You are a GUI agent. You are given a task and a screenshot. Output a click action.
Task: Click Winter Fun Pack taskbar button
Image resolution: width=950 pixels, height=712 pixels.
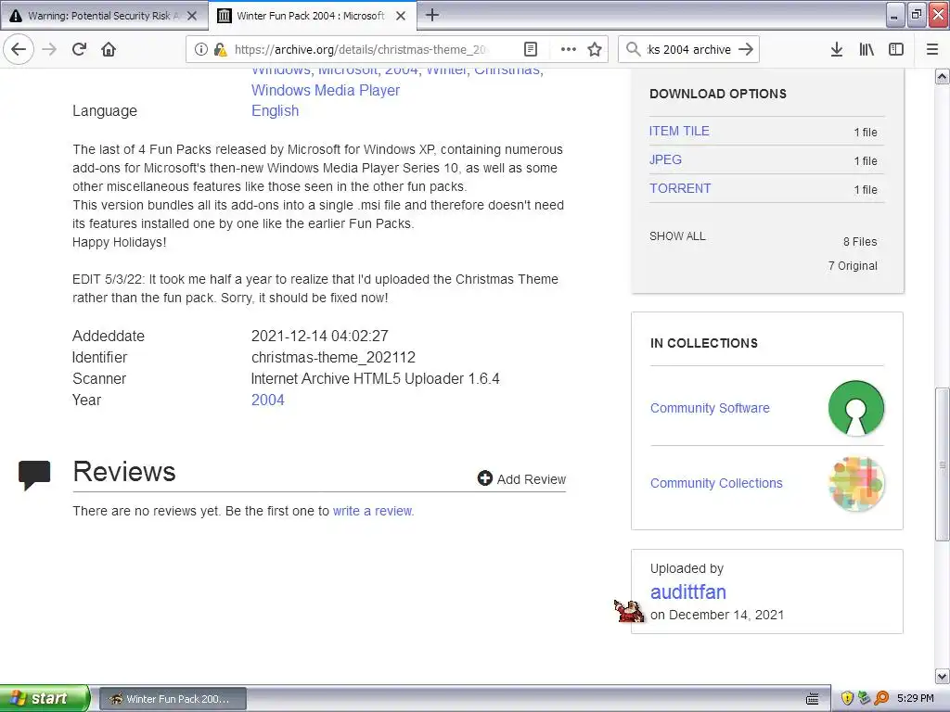click(x=173, y=699)
